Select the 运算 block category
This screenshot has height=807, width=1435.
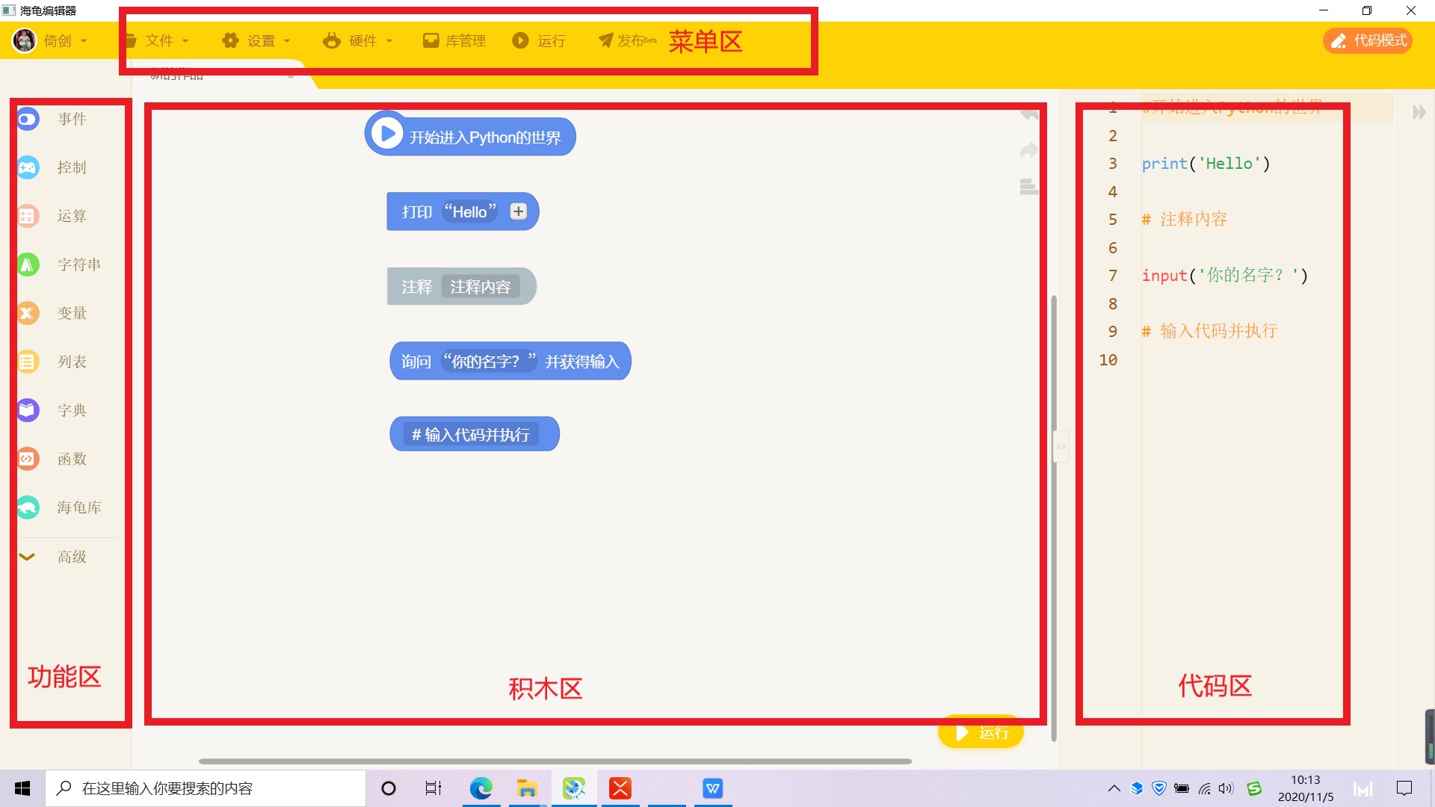52,216
